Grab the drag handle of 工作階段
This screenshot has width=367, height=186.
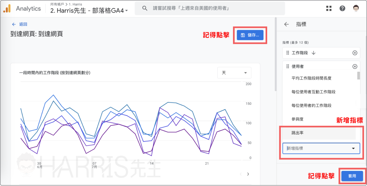[288, 53]
